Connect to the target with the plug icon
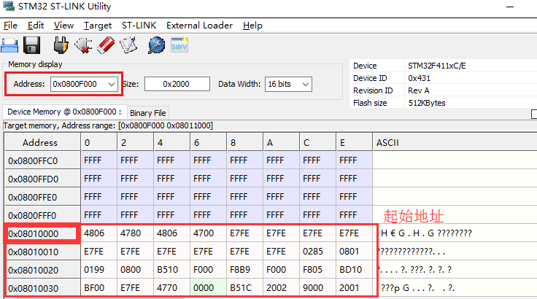Screen dimensions: 537x299 [x=61, y=45]
